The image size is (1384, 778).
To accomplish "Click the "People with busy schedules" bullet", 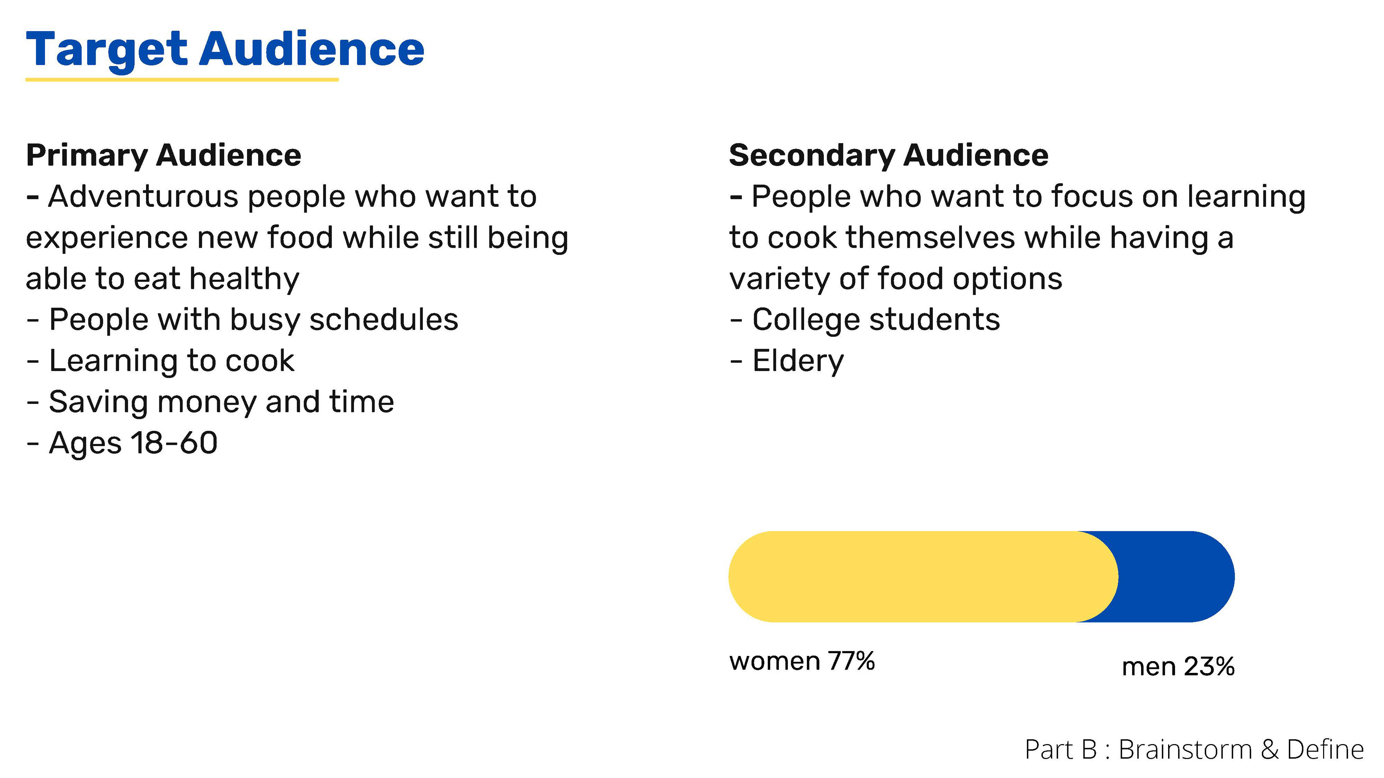I will coord(253,320).
